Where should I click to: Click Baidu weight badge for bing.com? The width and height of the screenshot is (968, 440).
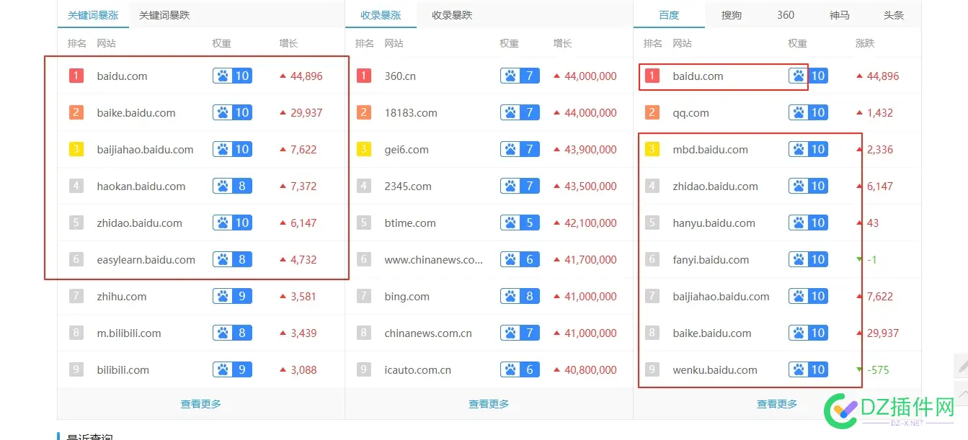tap(520, 297)
